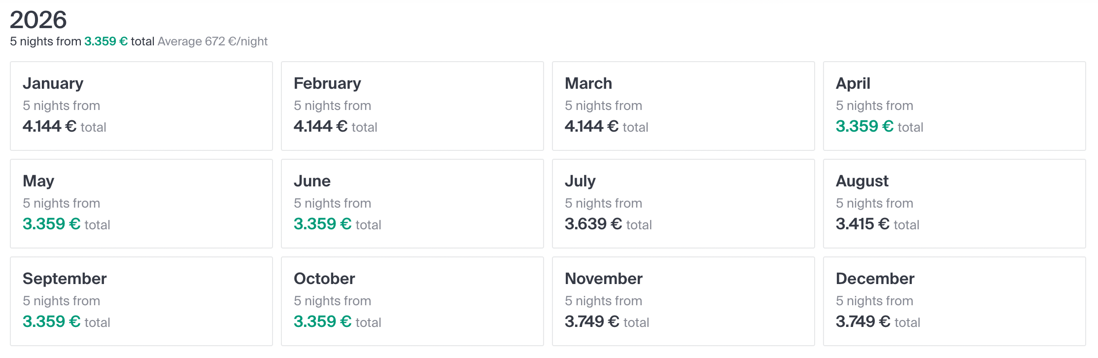The height and width of the screenshot is (358, 1098).
Task: Select July at 3.639 € total
Action: pyautogui.click(x=683, y=204)
